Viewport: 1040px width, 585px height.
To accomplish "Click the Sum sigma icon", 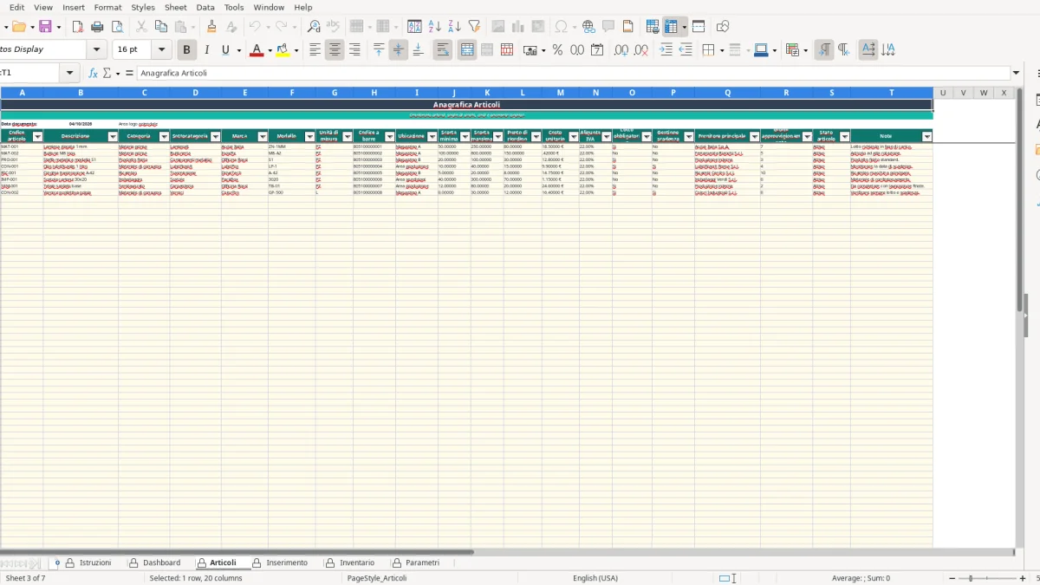I will coord(107,74).
